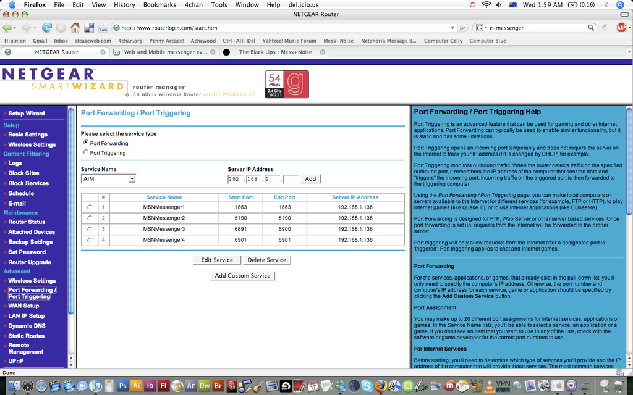Open the Wireless Settings link under Setup
Viewport: 633px width, 395px height.
click(32, 144)
